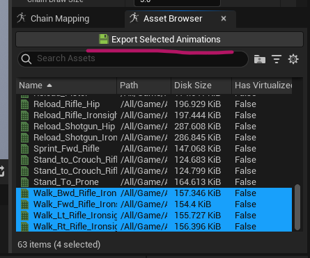Image resolution: width=310 pixels, height=258 pixels.
Task: Click Export Selected Animations button
Action: coord(160,40)
